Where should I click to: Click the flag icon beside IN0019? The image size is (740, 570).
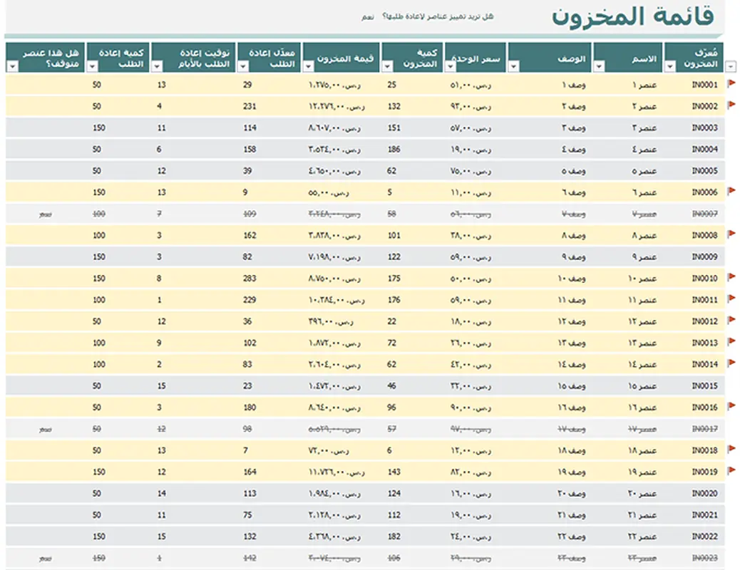click(x=731, y=470)
